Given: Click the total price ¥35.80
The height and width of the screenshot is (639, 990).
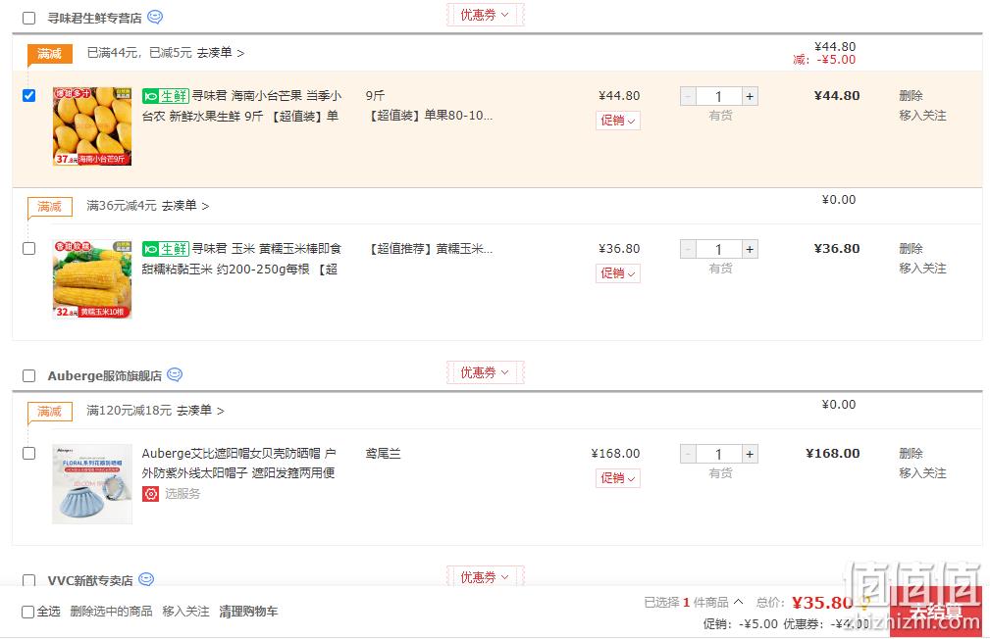Looking at the screenshot, I should click(822, 603).
